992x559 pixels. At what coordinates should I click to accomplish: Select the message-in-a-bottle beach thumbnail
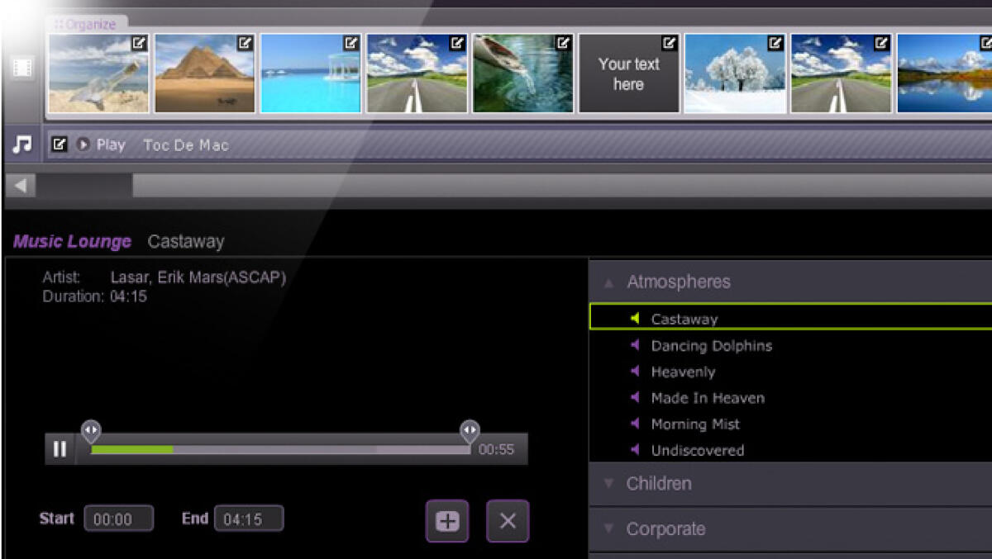coord(98,73)
